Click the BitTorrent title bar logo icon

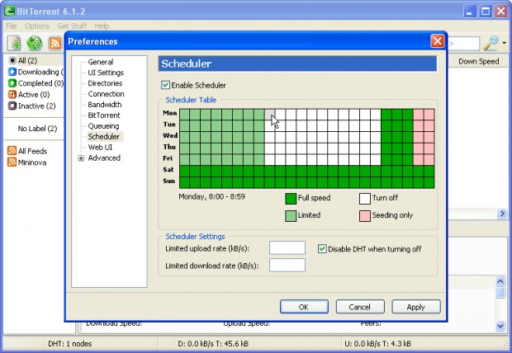click(x=9, y=11)
